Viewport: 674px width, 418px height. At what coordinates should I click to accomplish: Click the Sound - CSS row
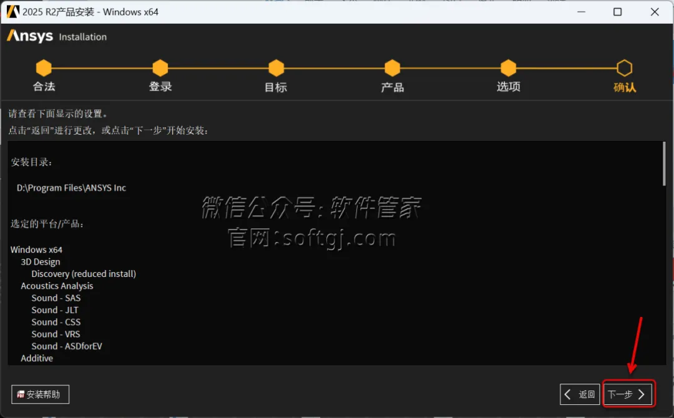point(56,322)
